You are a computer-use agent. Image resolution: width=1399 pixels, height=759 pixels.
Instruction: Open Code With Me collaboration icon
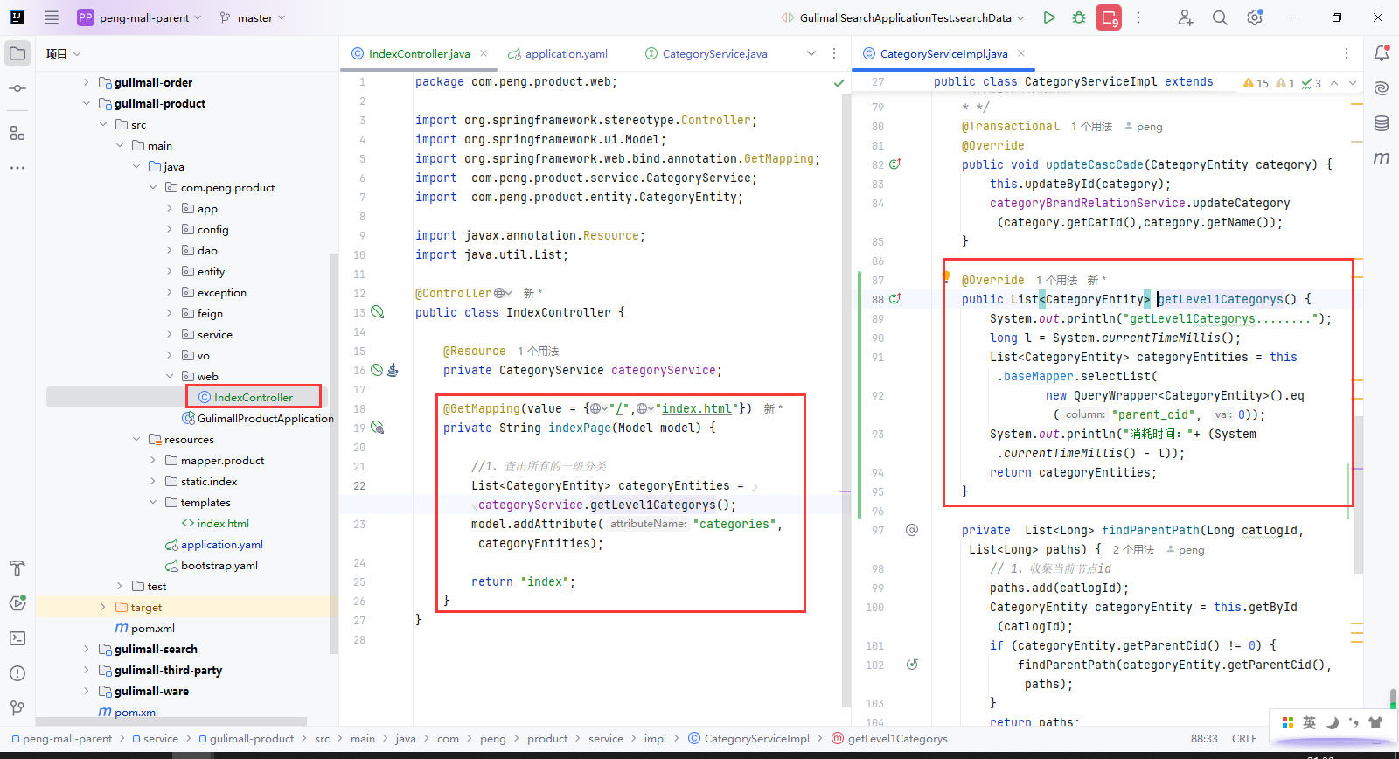coord(1185,17)
